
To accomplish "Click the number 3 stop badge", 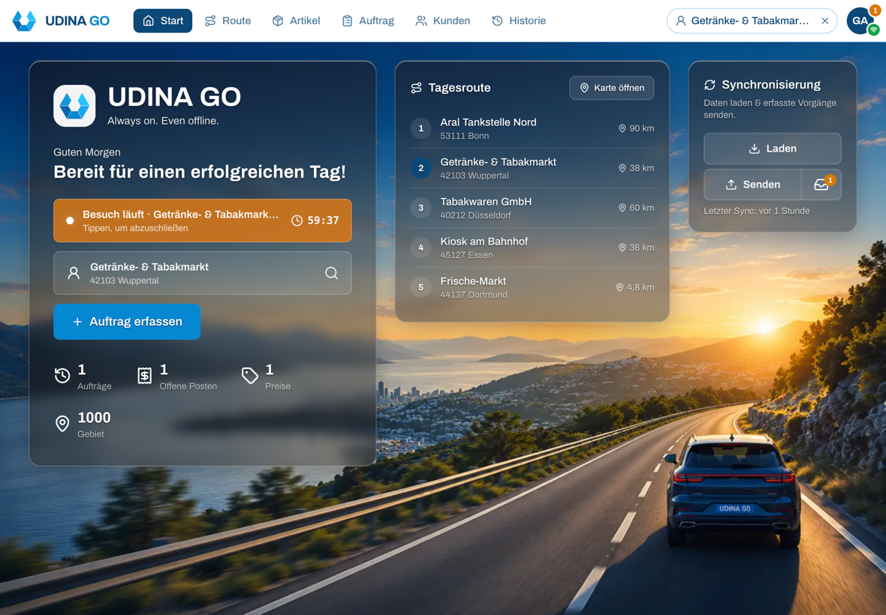I will click(421, 208).
